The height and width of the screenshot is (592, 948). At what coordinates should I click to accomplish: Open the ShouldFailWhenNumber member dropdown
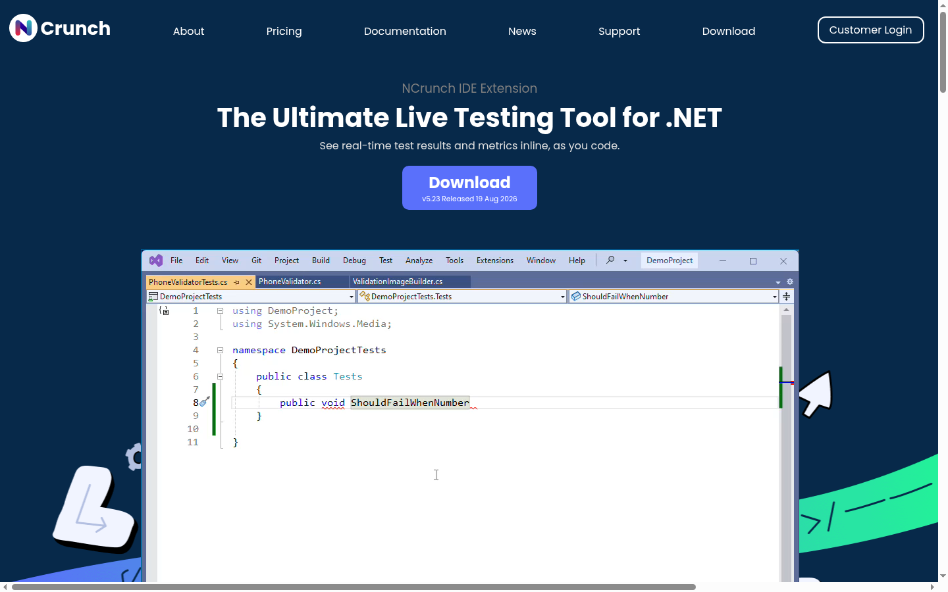(674, 297)
